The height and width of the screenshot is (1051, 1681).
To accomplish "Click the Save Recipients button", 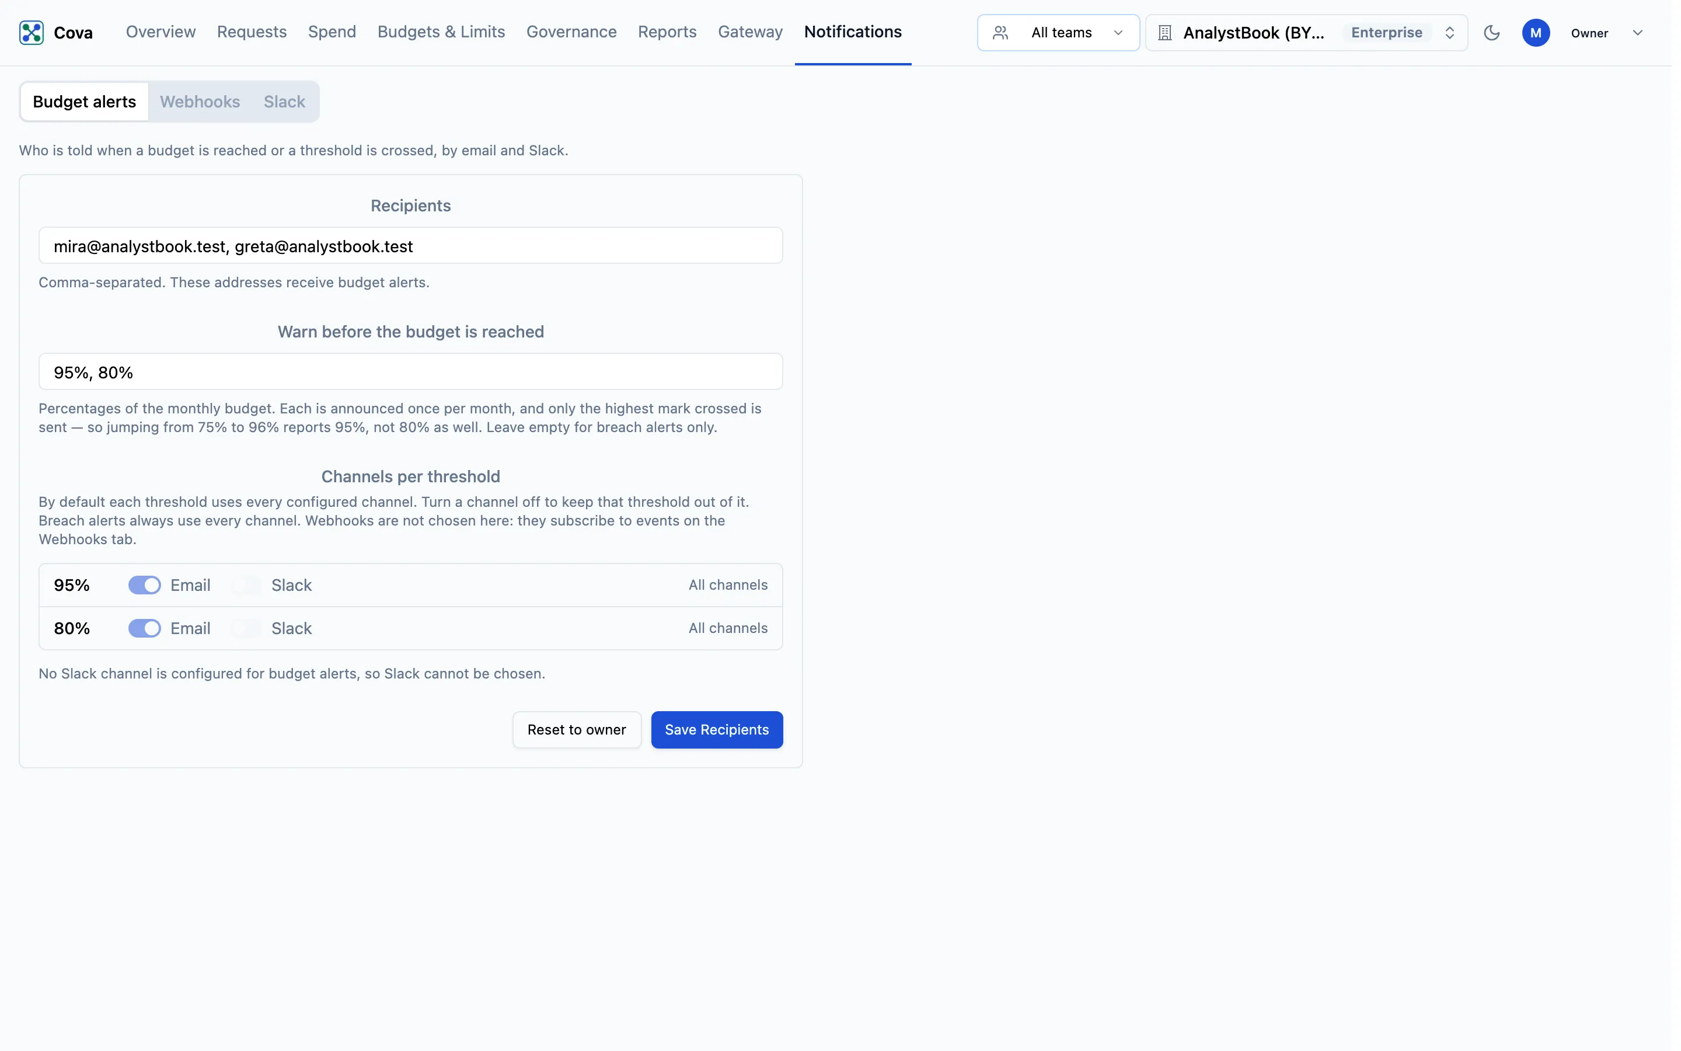I will 717,730.
